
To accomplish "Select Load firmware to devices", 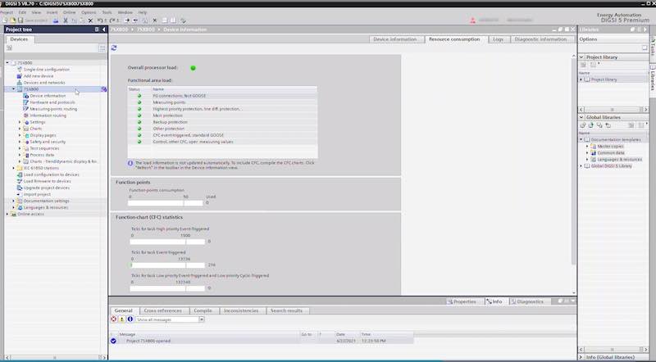I will click(48, 181).
